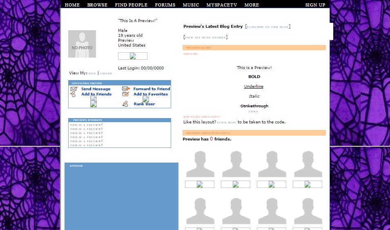This screenshot has width=390, height=230.
Task: Open the Videos link beside View My
Action: coord(106,74)
